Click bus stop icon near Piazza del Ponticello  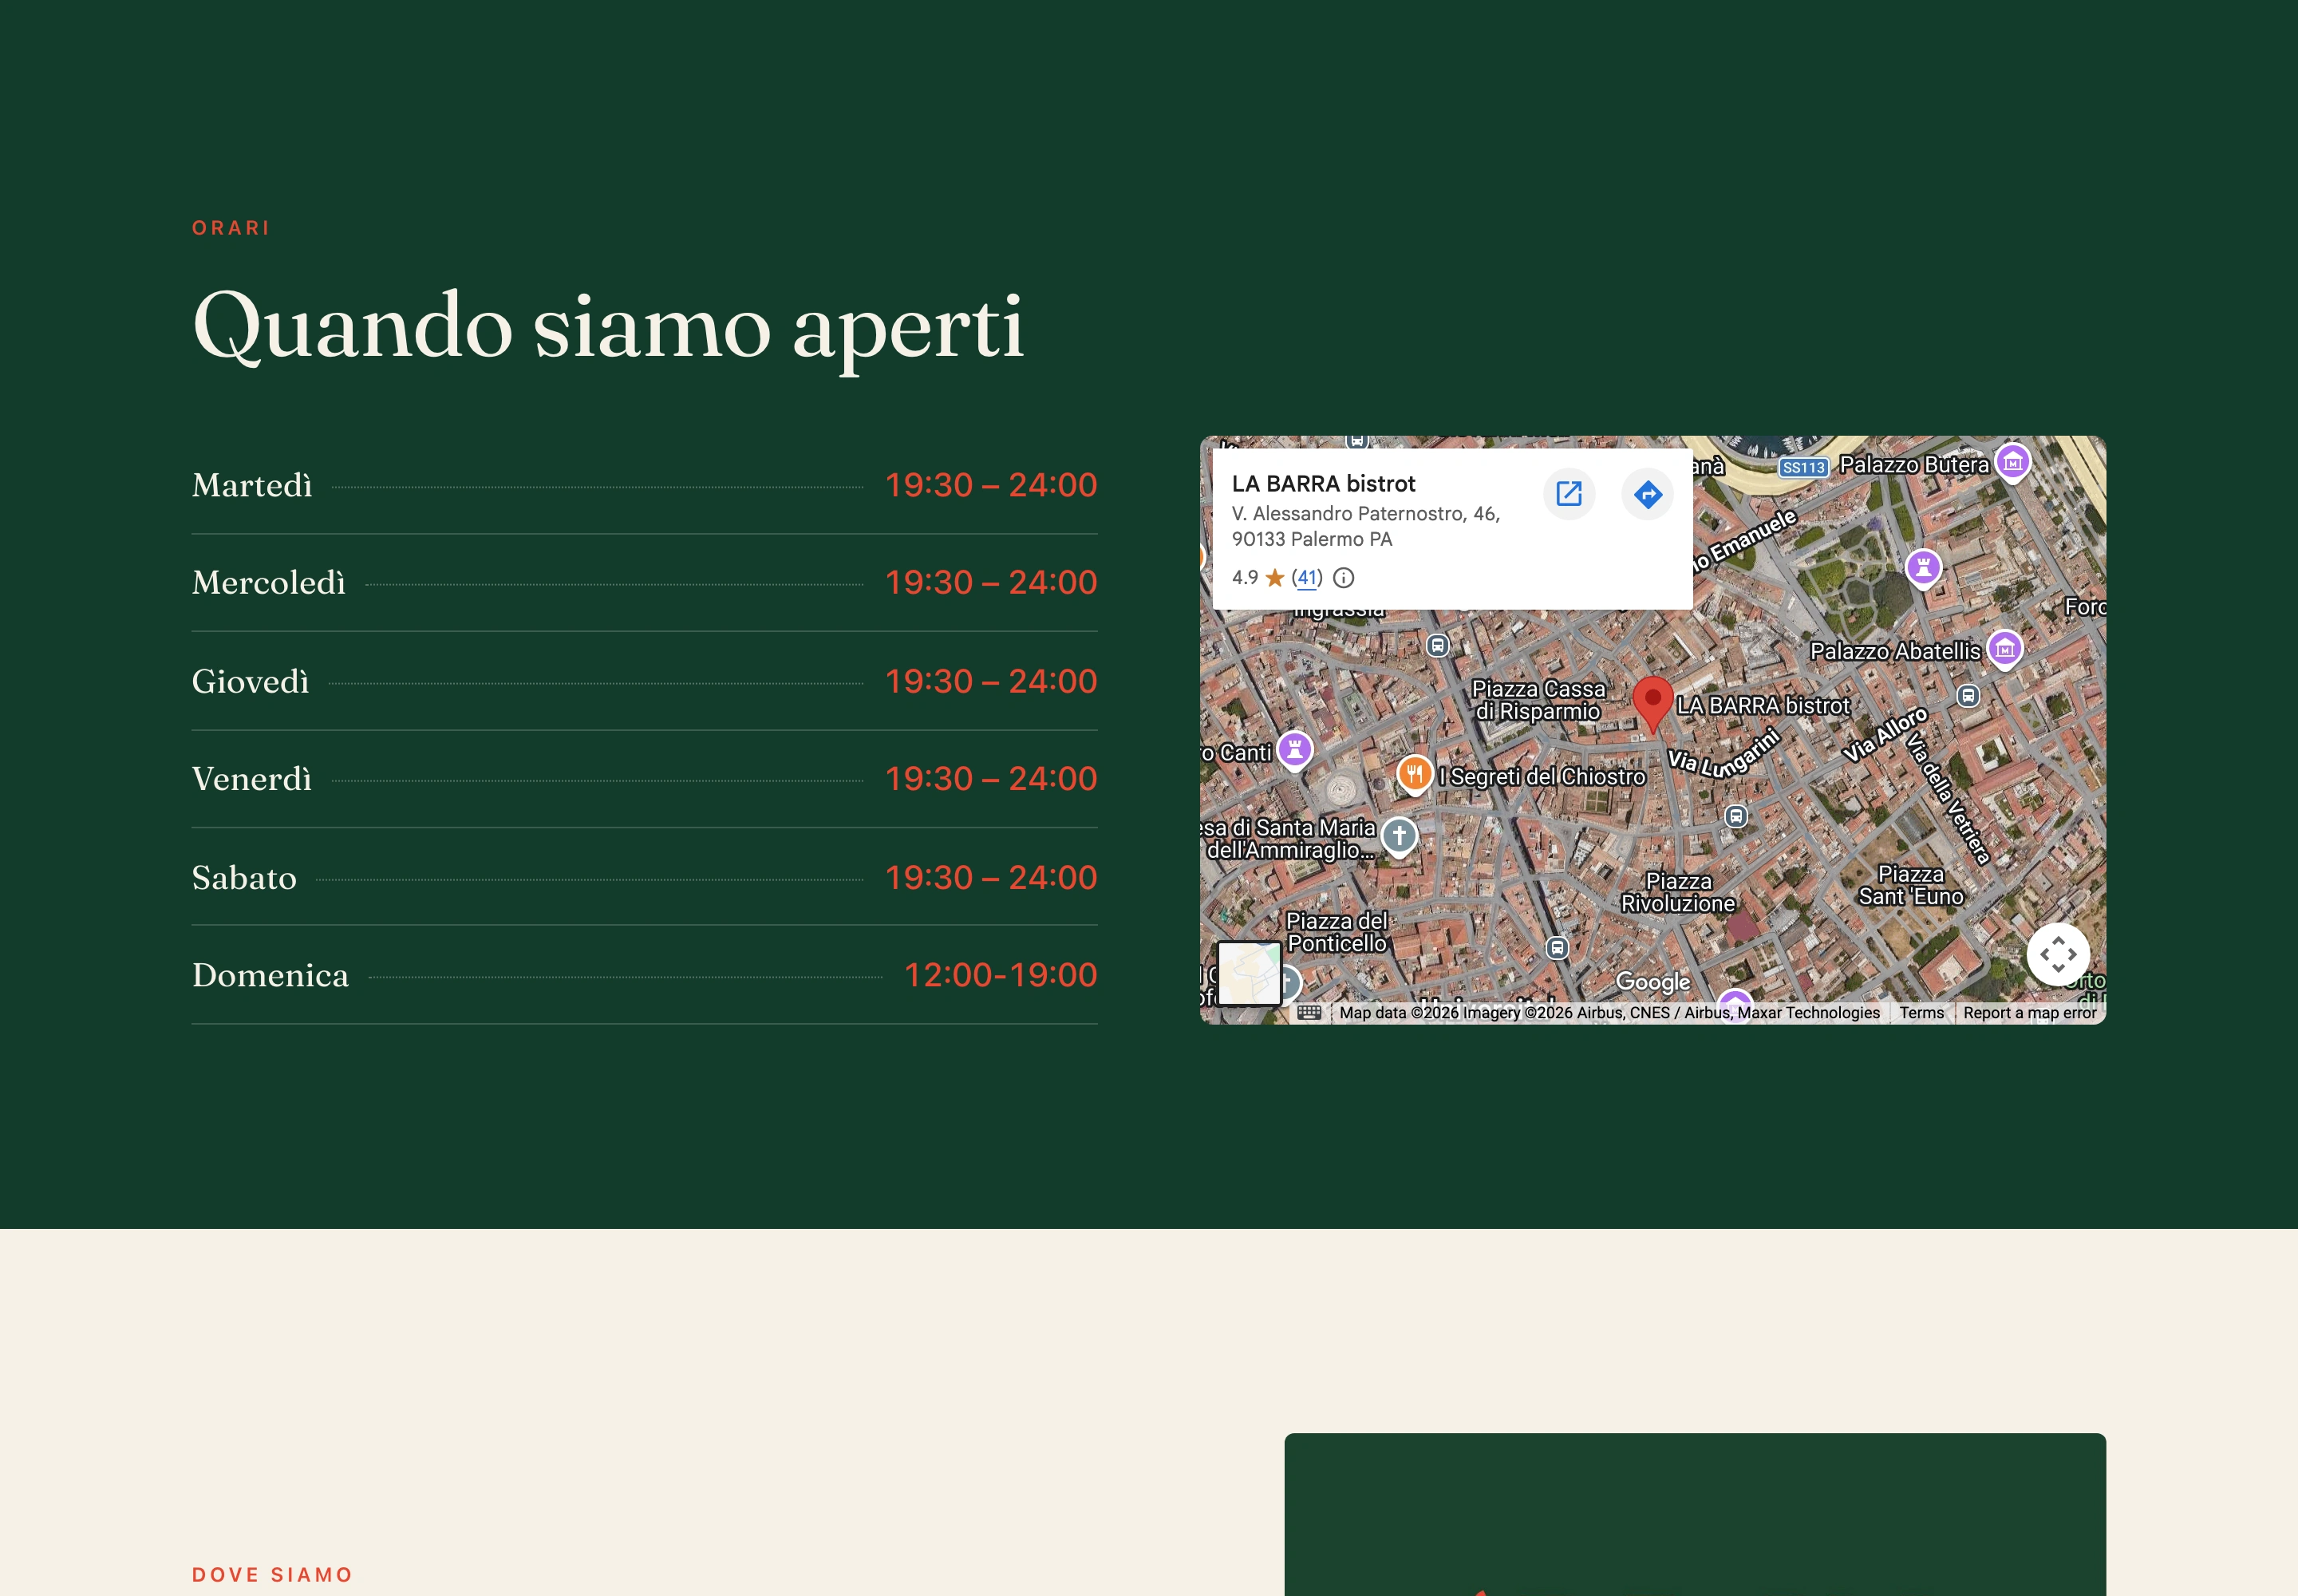coord(1557,948)
